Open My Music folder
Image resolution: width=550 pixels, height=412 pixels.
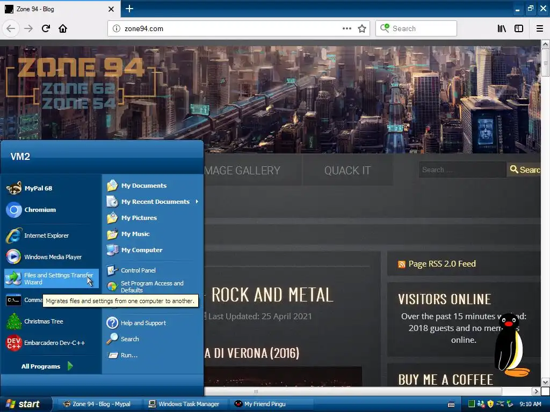pyautogui.click(x=153, y=234)
